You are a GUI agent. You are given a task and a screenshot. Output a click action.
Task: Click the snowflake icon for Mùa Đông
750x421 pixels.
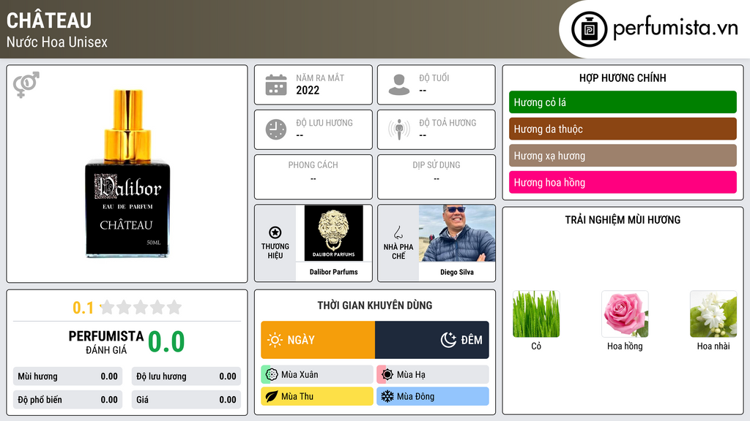click(x=387, y=396)
